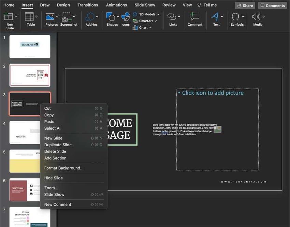
Task: Select the Screenshot tool
Action: 67,17
